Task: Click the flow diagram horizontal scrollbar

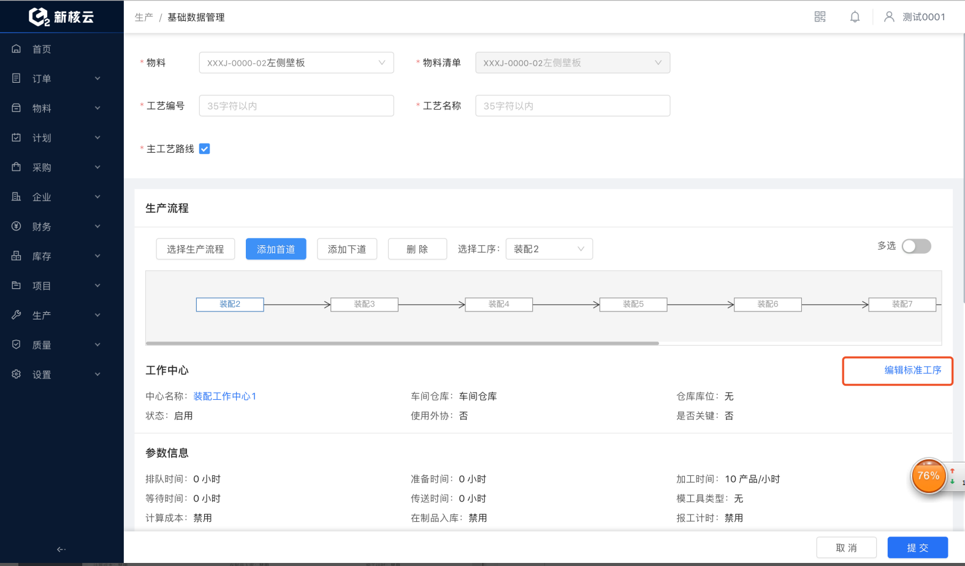Action: pyautogui.click(x=402, y=343)
